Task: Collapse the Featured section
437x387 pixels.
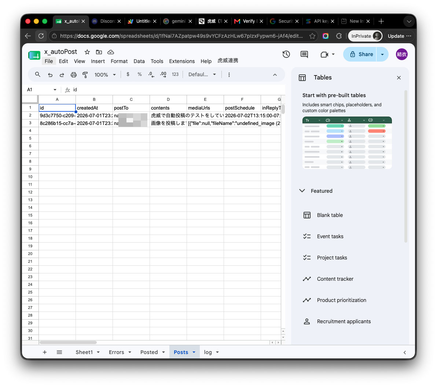Action: tap(302, 191)
